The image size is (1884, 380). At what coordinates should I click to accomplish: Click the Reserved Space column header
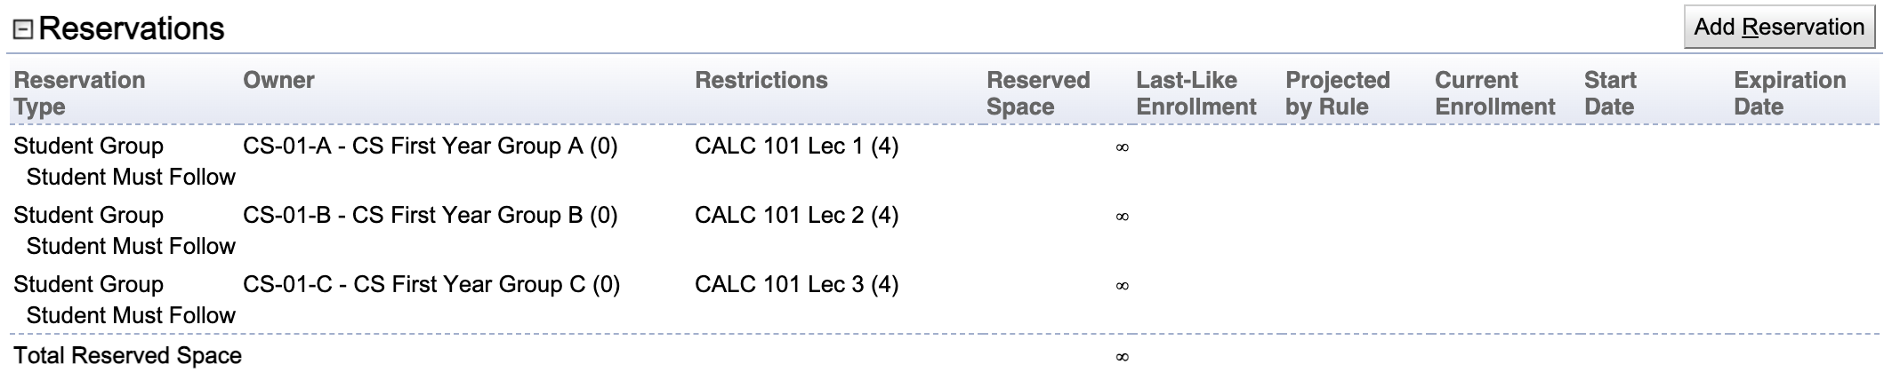1038,93
